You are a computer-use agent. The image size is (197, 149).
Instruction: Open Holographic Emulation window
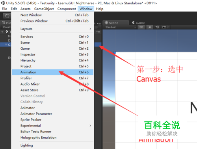(x=52, y=138)
